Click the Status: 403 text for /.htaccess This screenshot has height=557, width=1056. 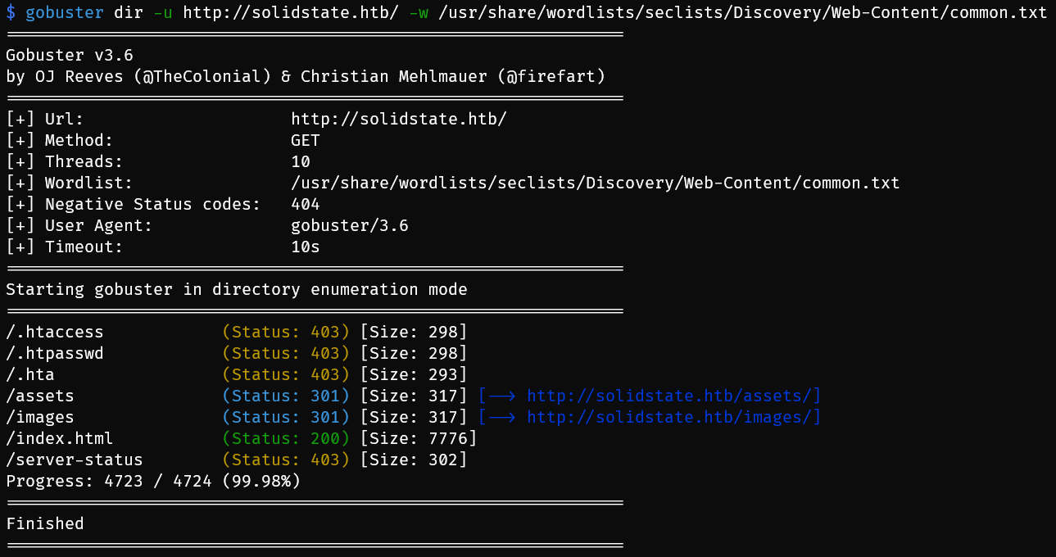click(286, 332)
